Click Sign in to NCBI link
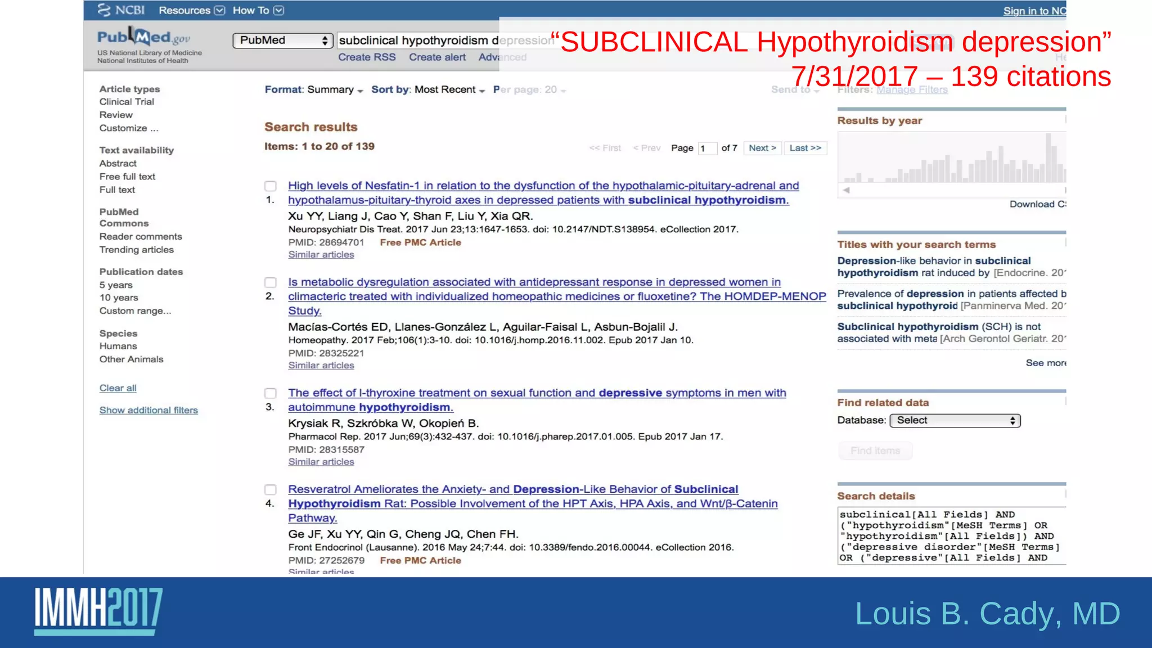Screen dimensions: 1152x648 (x=1034, y=11)
